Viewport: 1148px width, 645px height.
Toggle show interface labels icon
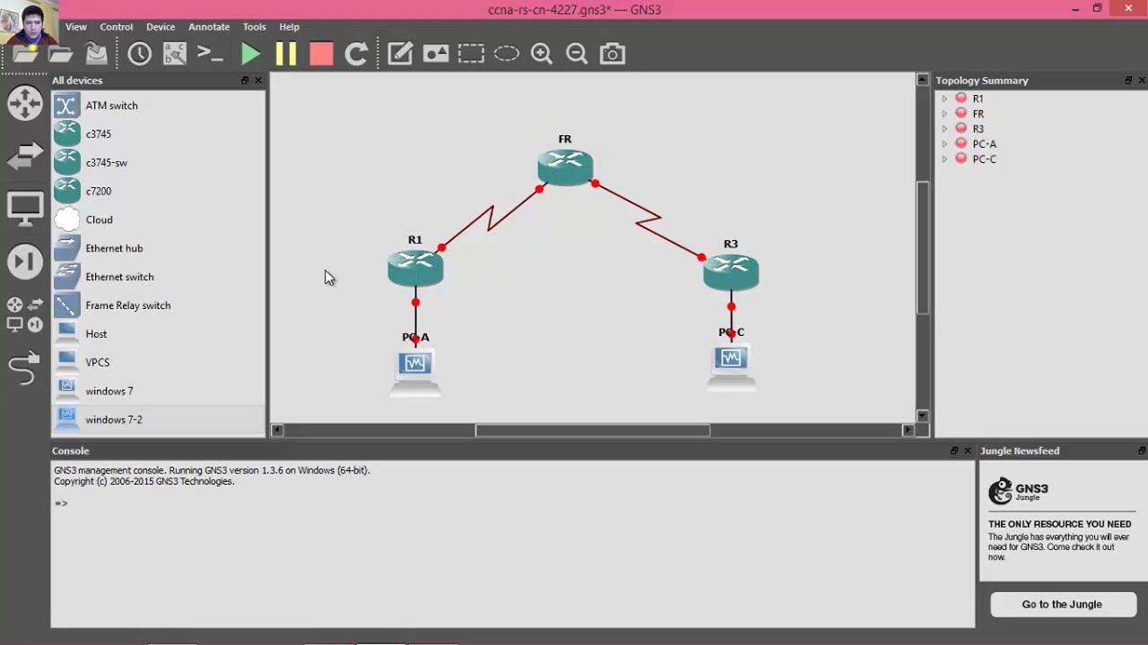(175, 54)
